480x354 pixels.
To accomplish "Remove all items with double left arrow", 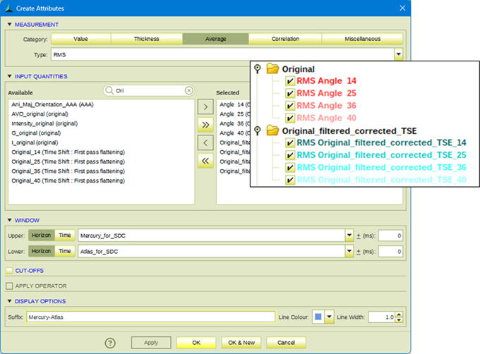I will pos(204,160).
